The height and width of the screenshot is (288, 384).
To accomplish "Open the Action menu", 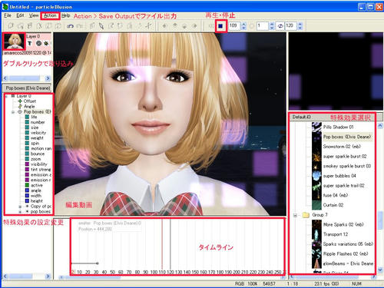I will (50, 15).
